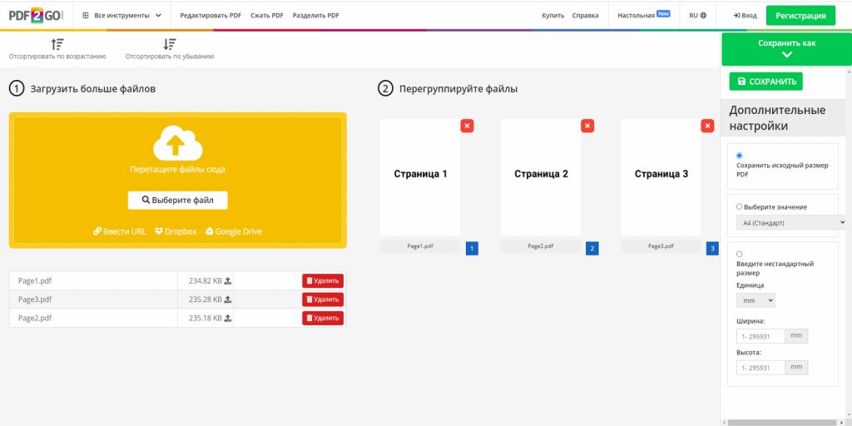Image resolution: width=852 pixels, height=426 pixels.
Task: Click Page1.pdf in the file list
Action: (35, 281)
